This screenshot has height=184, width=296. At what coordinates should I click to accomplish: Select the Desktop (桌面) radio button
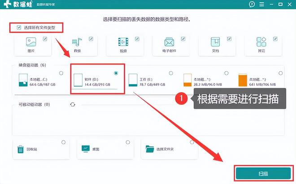[x=128, y=142]
